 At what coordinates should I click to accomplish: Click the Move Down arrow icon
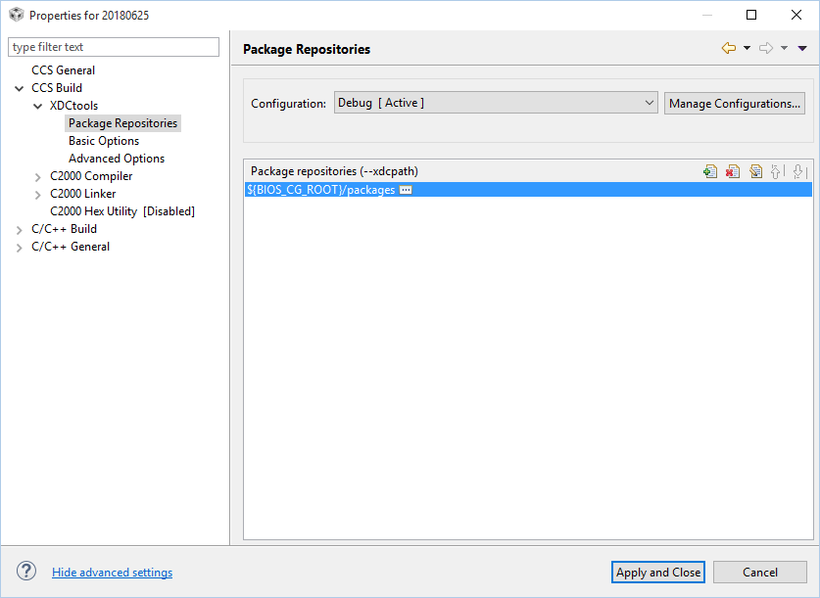pos(799,171)
